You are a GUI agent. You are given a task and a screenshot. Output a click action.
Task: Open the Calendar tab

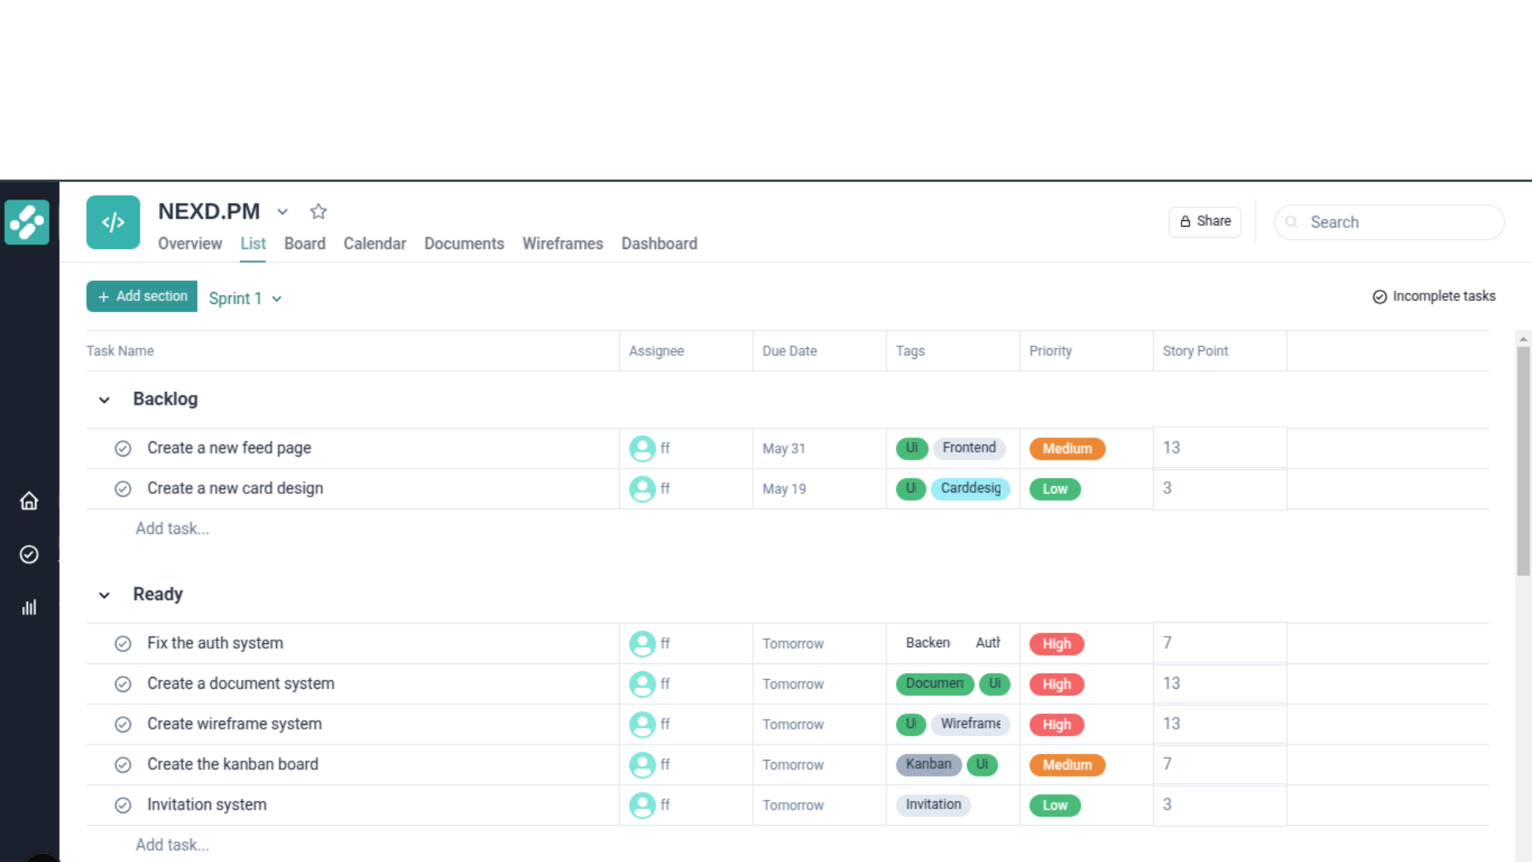[x=375, y=243]
